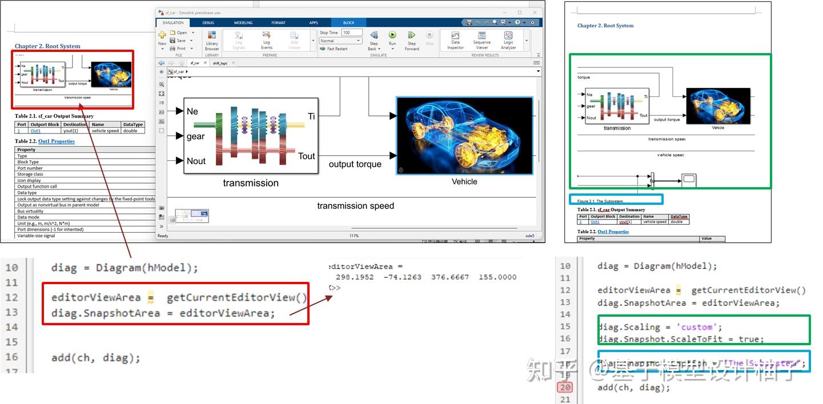Switch to the MODELING ribbon tab
The height and width of the screenshot is (404, 823).
tap(243, 23)
